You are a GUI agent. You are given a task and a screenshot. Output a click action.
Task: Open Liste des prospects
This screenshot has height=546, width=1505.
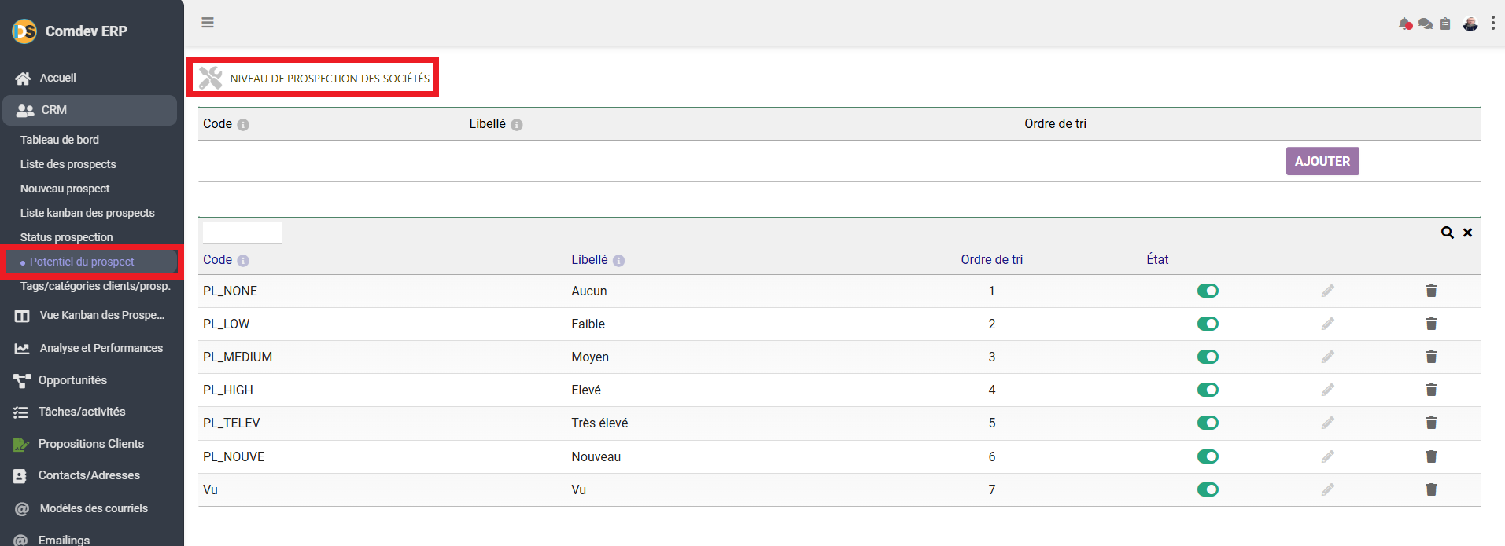pyautogui.click(x=68, y=164)
